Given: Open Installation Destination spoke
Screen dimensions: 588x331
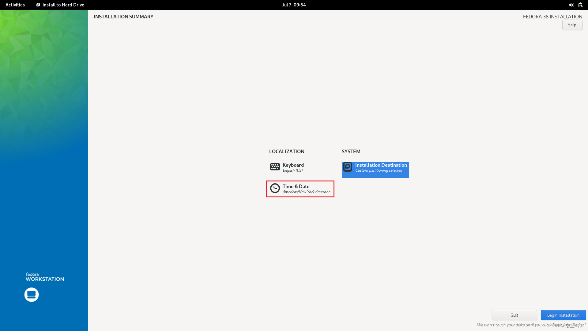Looking at the screenshot, I should point(381,165).
